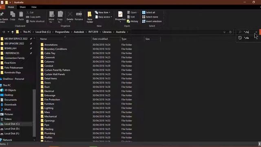Click the Cut command
Viewport: 261px width, 147px height.
[30, 13]
